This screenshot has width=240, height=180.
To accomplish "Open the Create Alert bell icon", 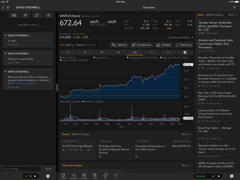I will click(73, 176).
